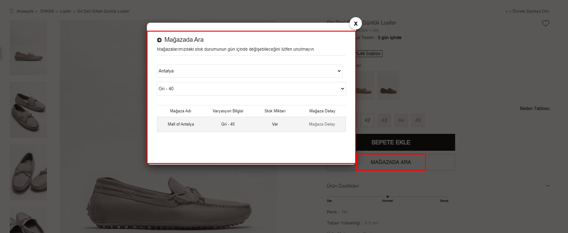Click the arrow icon beside Mağazada Ara title
Viewport: 568px width, 233px height.
159,40
